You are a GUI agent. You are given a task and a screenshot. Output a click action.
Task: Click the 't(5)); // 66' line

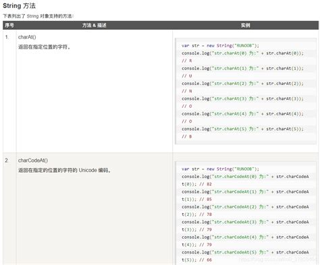196,260
